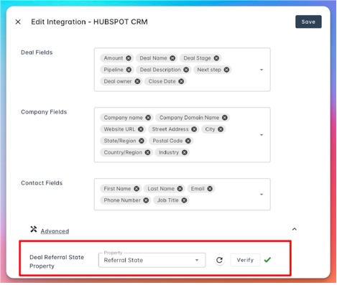Remove the Deal Description chip

(x=186, y=70)
